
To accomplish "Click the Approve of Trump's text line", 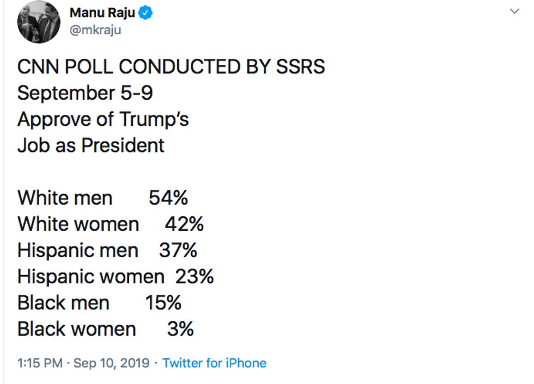I will pos(103,119).
